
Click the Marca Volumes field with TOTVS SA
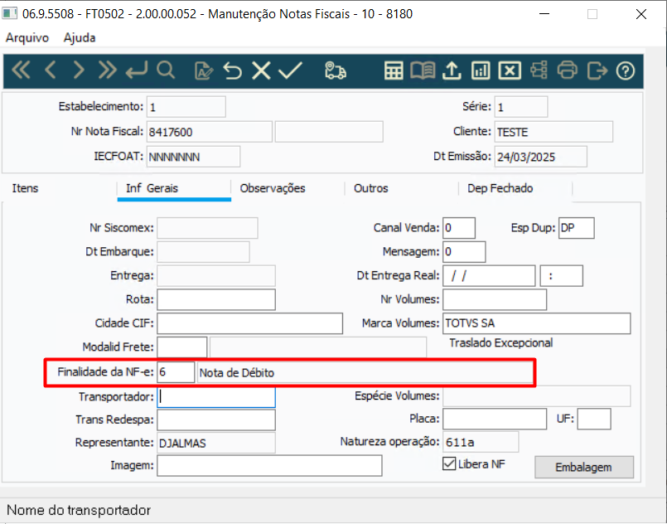click(537, 323)
